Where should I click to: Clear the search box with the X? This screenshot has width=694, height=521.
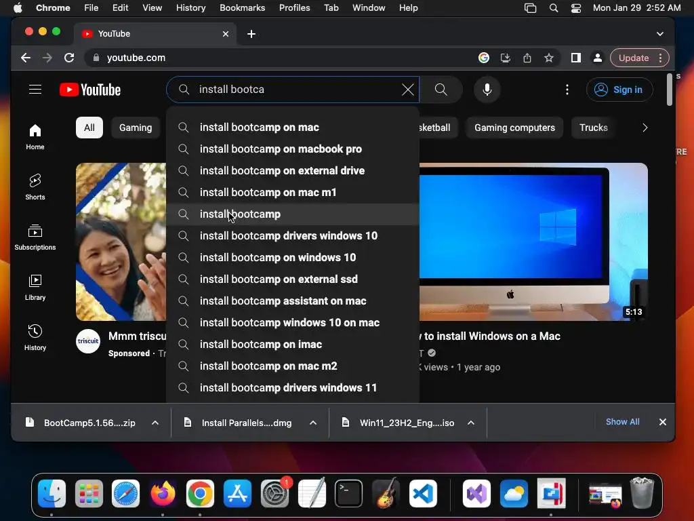pos(407,90)
